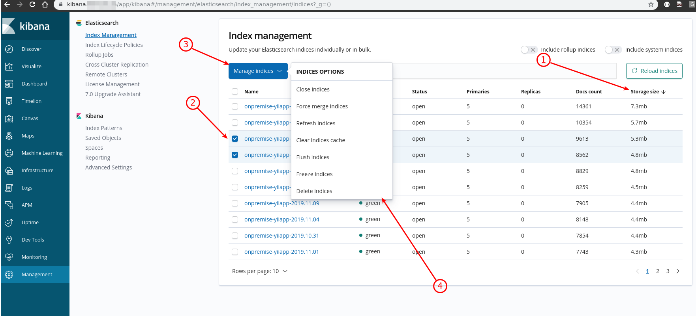The image size is (696, 316).
Task: Open Index Patterns link
Action: (104, 128)
